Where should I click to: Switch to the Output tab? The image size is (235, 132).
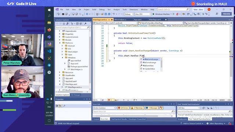tap(96, 119)
